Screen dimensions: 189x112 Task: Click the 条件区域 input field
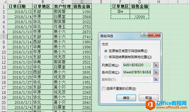(x=137, y=72)
